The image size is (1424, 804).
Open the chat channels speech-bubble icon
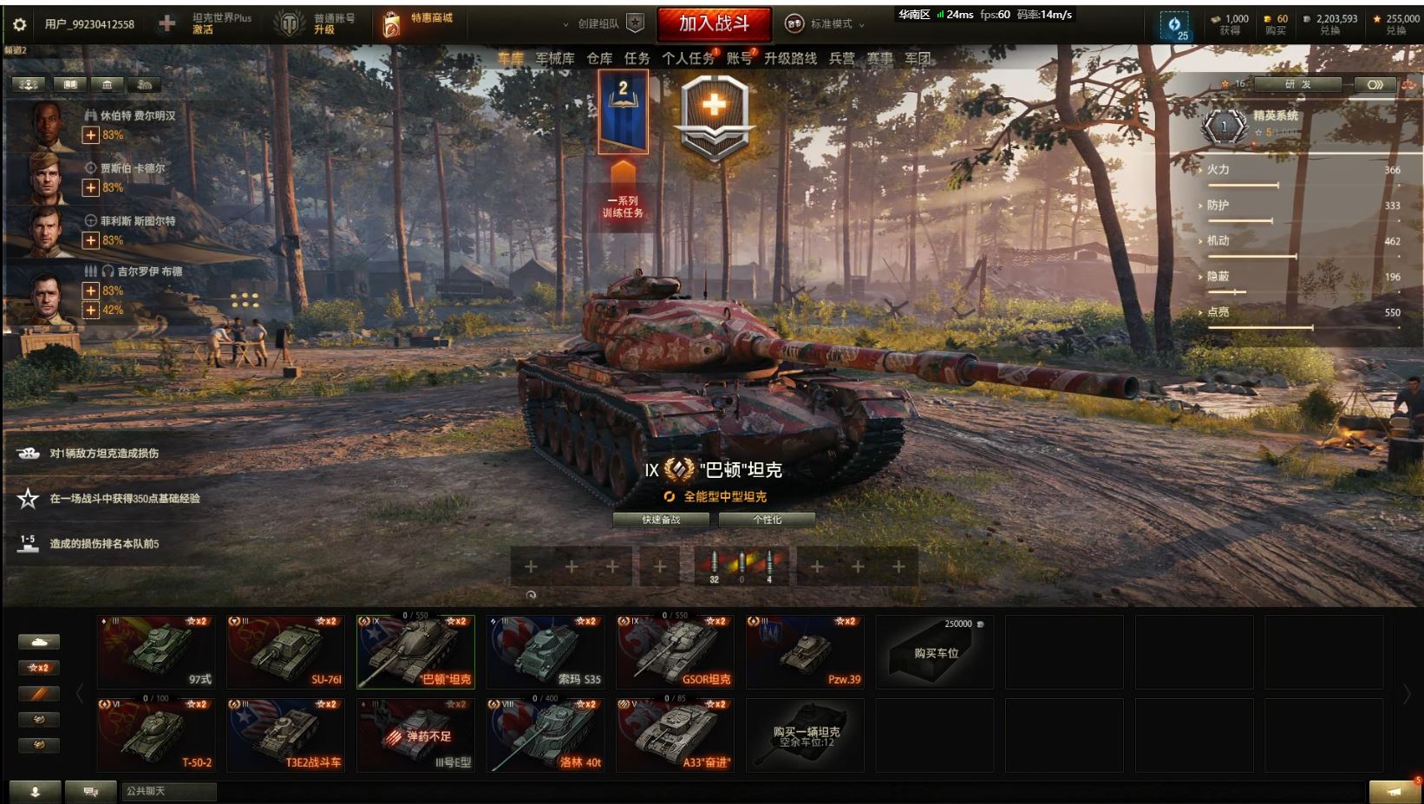pyautogui.click(x=90, y=791)
